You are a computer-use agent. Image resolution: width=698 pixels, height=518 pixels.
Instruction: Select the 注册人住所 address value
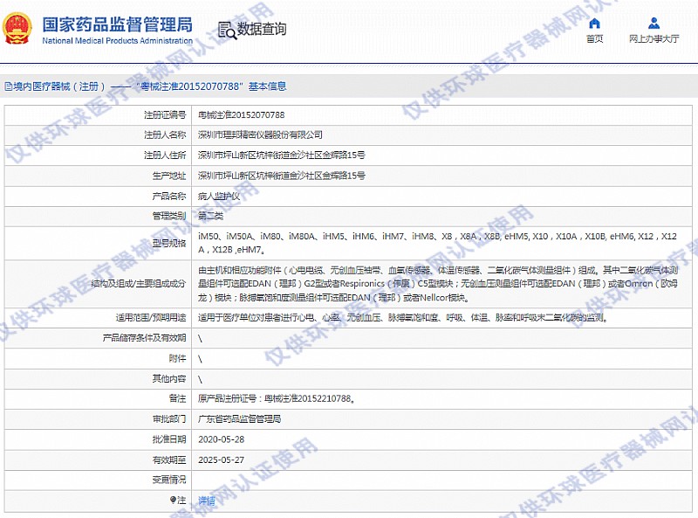coord(281,155)
